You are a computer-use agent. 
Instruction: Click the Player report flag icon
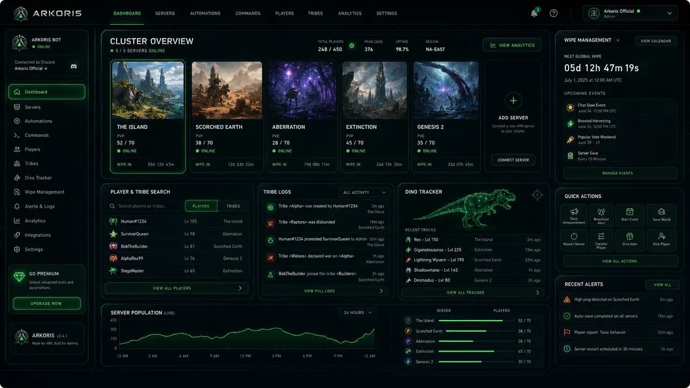tap(567, 332)
